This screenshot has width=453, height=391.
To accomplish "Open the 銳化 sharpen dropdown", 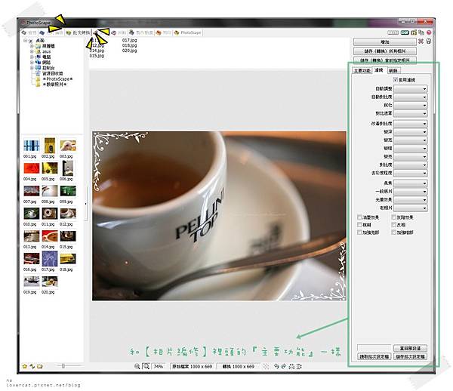I will click(411, 105).
